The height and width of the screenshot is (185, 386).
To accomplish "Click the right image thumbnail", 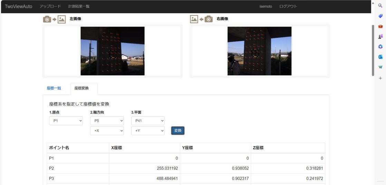I will pos(260,51).
